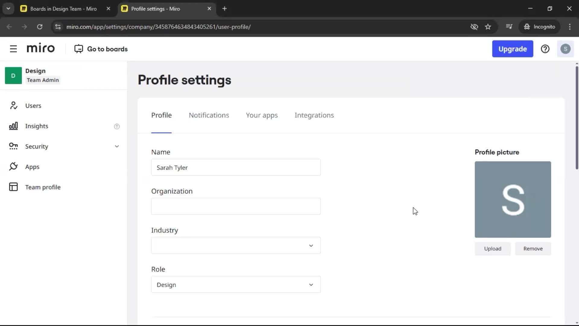Open the Industry dropdown
Screen dimensions: 579x326
click(236, 245)
